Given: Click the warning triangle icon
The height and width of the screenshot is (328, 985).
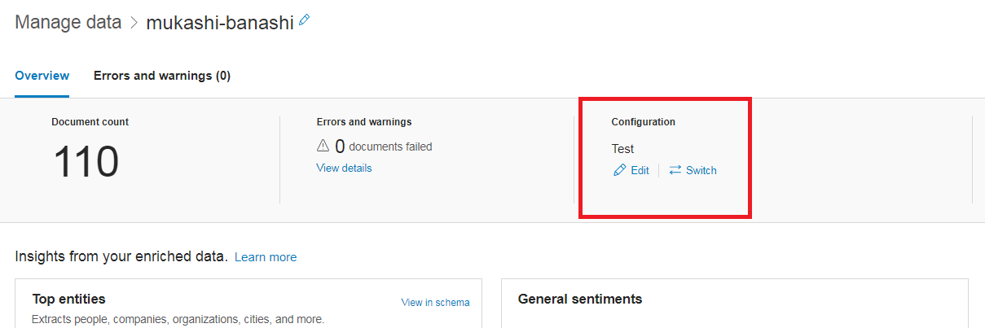Looking at the screenshot, I should point(323,147).
